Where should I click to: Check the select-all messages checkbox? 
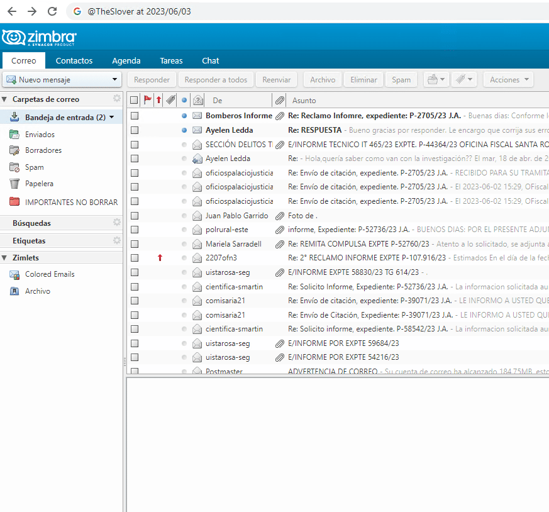(134, 100)
